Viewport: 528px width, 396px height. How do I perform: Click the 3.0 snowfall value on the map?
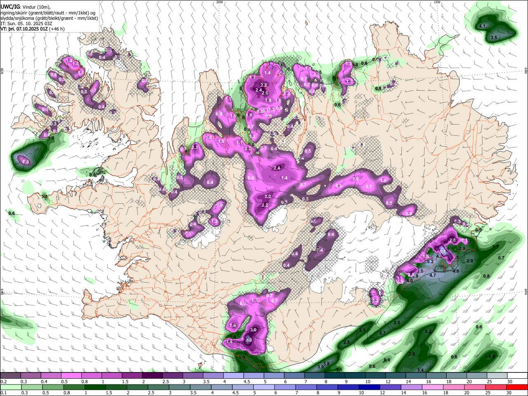tap(253, 330)
